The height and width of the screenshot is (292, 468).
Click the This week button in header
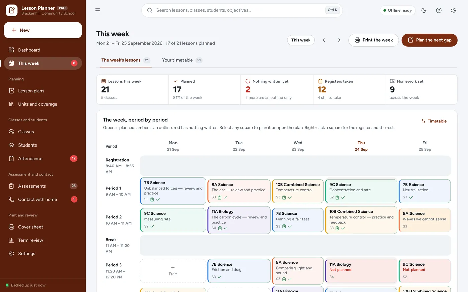point(301,40)
